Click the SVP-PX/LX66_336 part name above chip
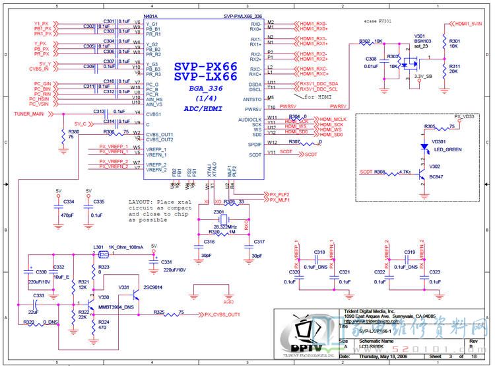This screenshot has height=366, width=495. coord(243,16)
